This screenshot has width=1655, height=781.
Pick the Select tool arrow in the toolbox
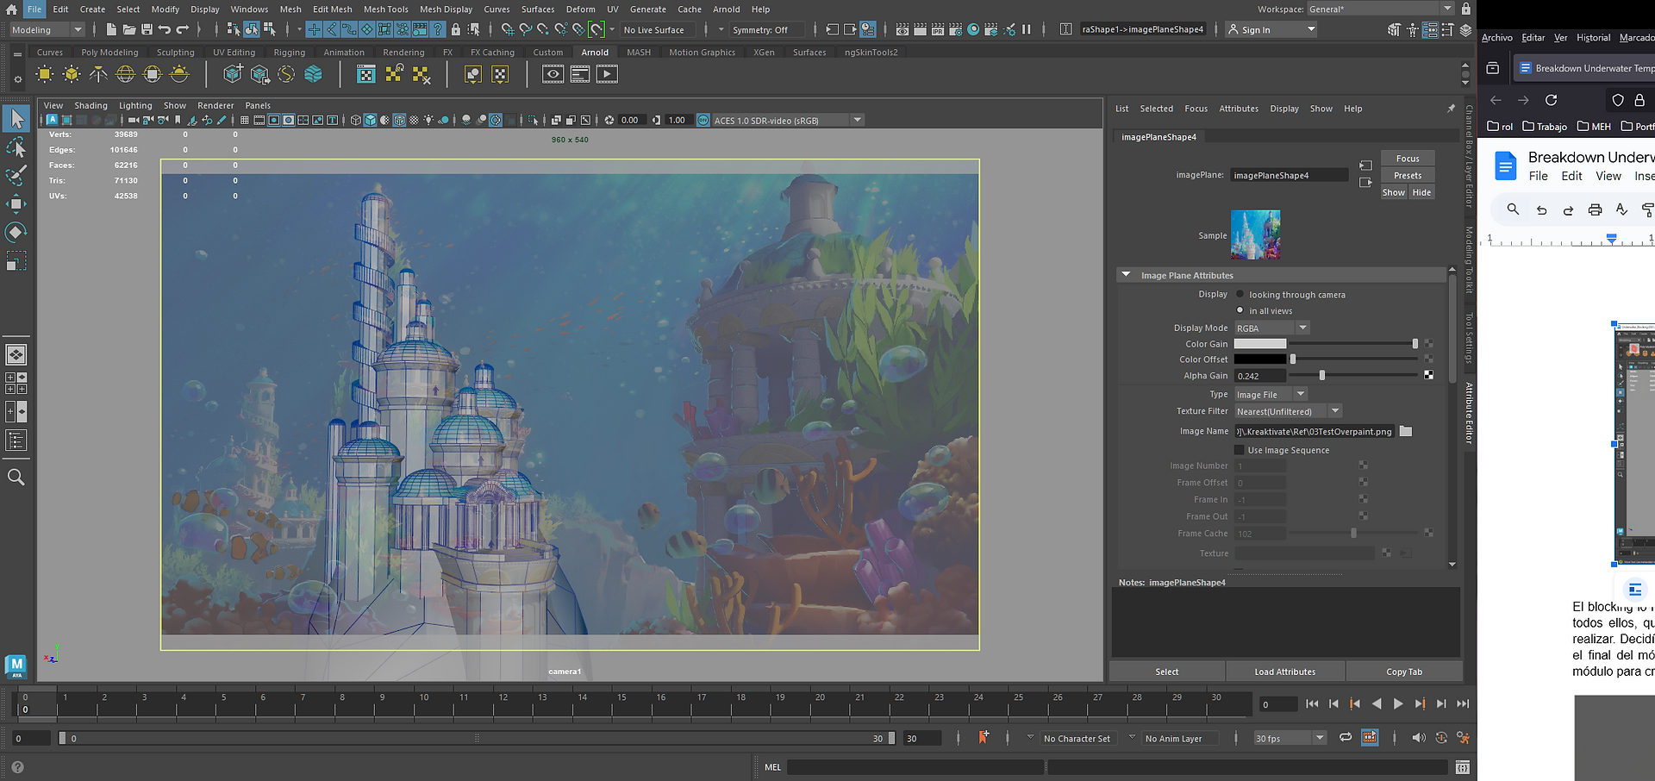[x=16, y=119]
